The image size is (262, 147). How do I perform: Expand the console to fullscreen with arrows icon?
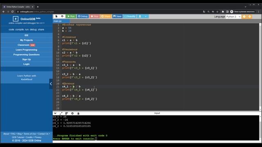point(61,114)
